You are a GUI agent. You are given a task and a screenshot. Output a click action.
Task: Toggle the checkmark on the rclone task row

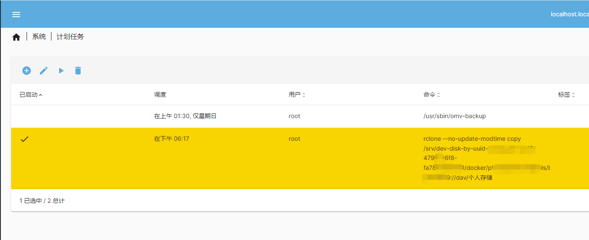click(24, 139)
